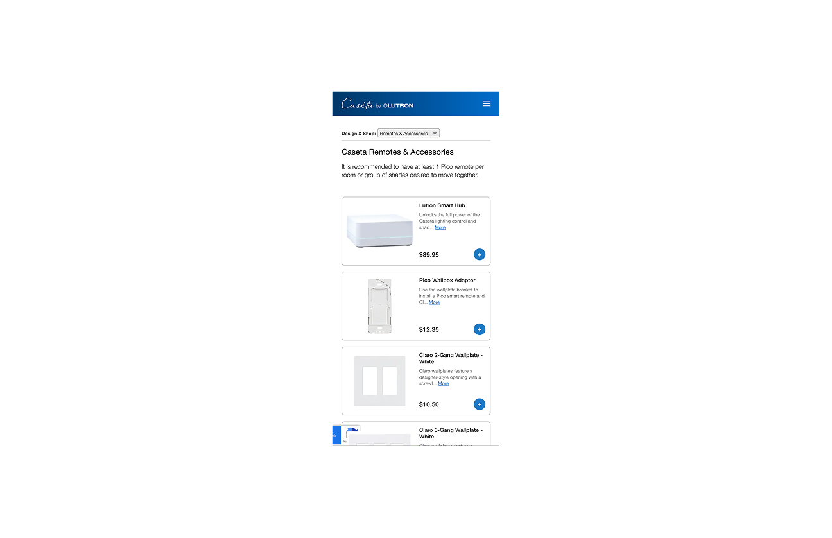This screenshot has width=832, height=538.
Task: Open the reCAPTCHA badge icon
Action: coord(351,433)
